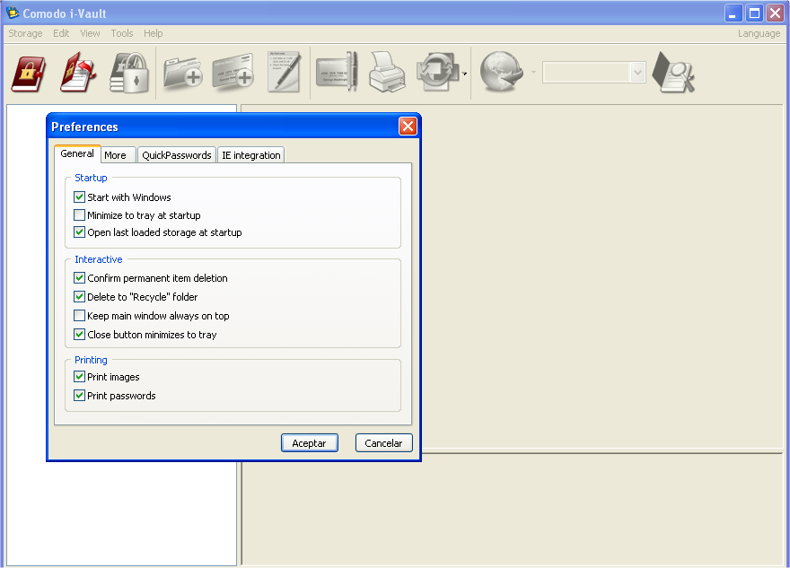Click the globe web icon

(501, 72)
